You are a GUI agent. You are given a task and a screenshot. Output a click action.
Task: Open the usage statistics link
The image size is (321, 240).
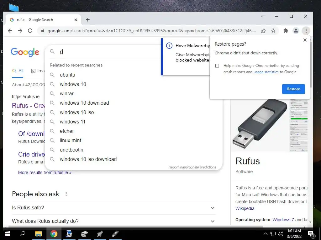coord(266,72)
